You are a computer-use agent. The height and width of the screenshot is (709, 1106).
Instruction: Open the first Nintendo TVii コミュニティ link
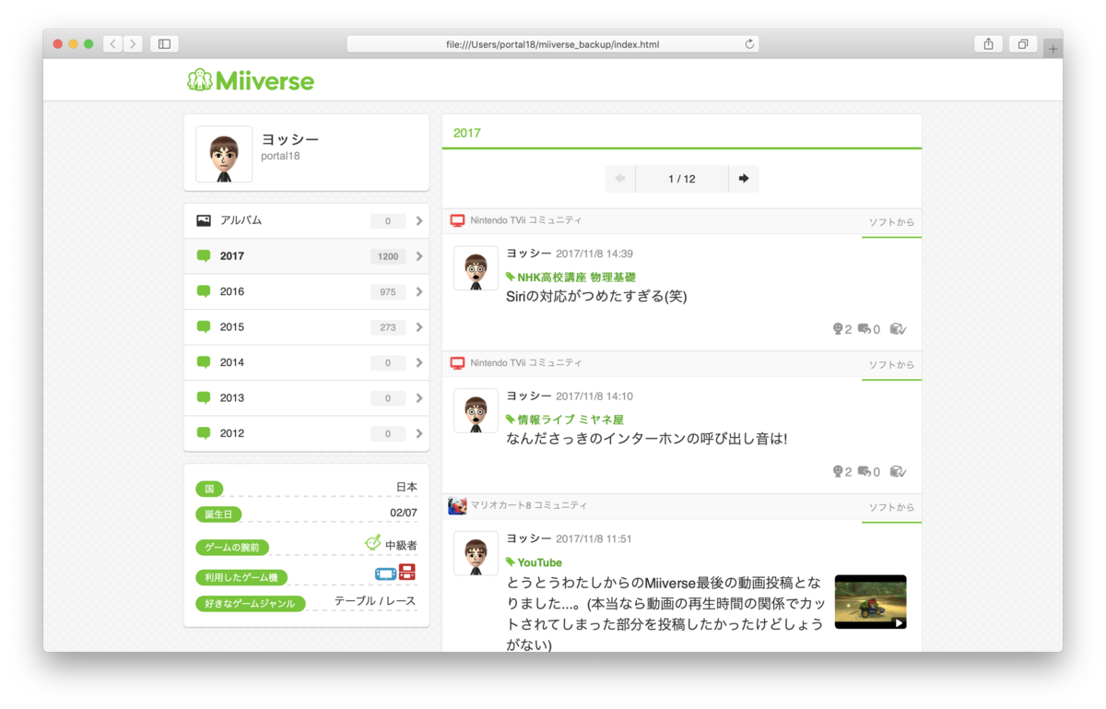tap(526, 220)
